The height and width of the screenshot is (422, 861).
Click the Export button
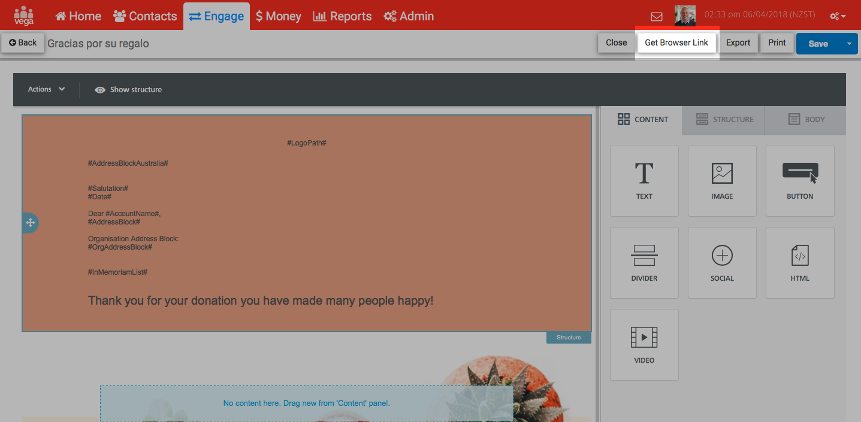[738, 43]
